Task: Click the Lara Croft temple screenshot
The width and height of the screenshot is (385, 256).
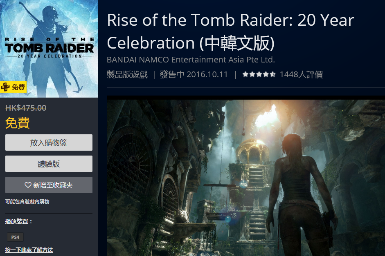Action: 246,176
